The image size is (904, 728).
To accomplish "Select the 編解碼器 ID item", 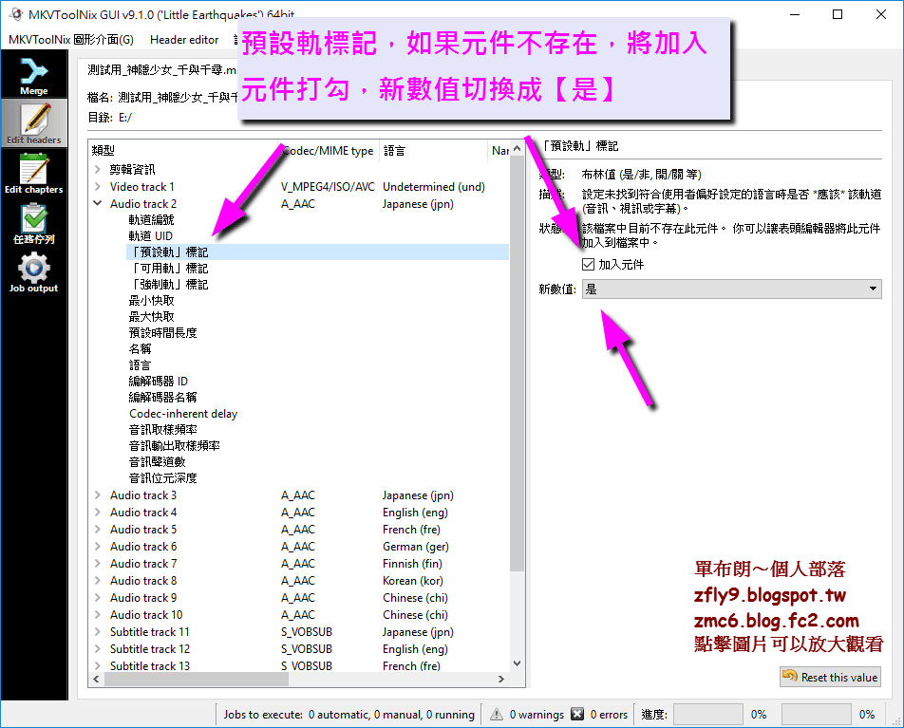I will coord(158,381).
